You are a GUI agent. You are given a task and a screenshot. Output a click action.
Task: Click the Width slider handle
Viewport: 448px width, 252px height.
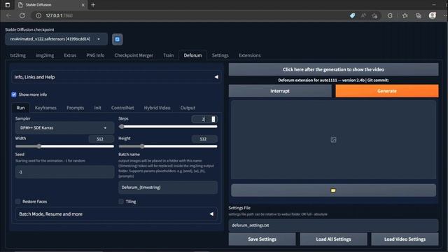tap(39, 146)
